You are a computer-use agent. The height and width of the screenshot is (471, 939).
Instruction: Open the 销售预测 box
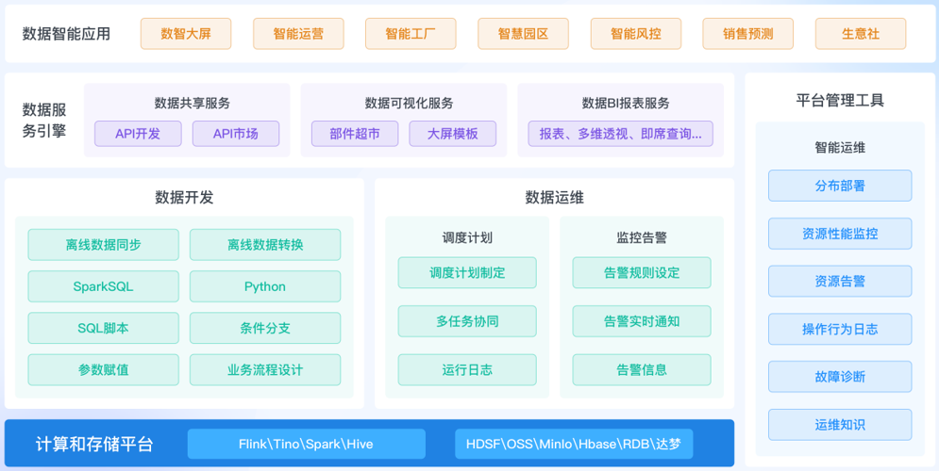(747, 34)
